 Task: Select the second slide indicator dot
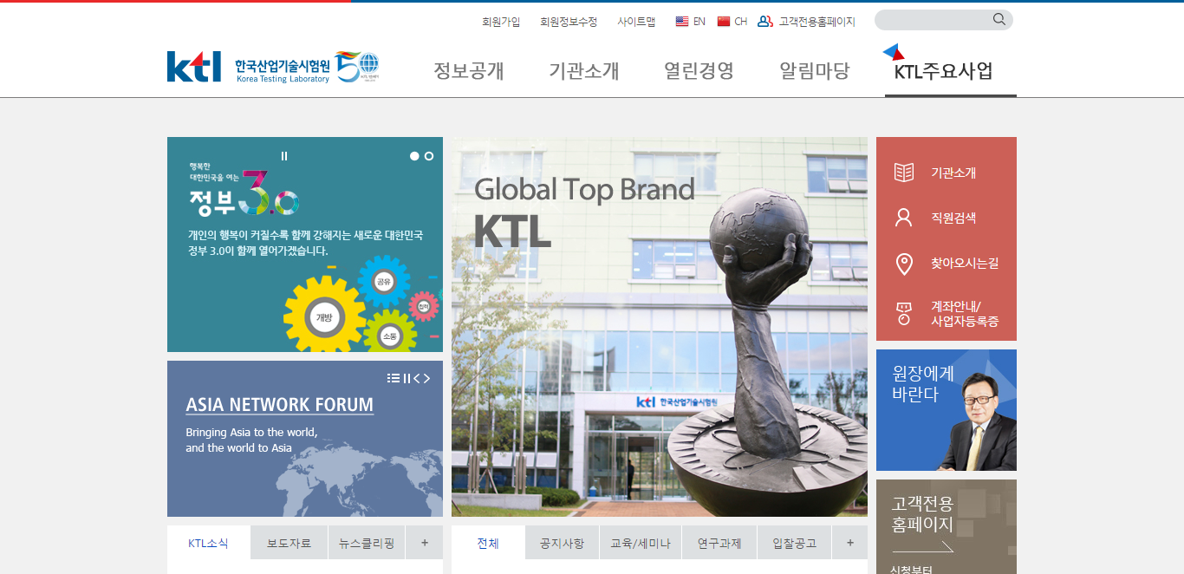click(429, 156)
